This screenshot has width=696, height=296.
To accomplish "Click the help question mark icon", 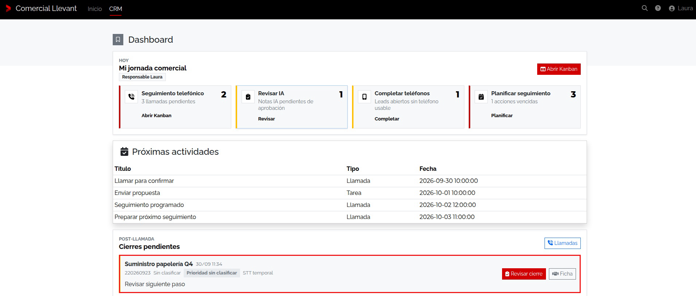I will point(658,8).
